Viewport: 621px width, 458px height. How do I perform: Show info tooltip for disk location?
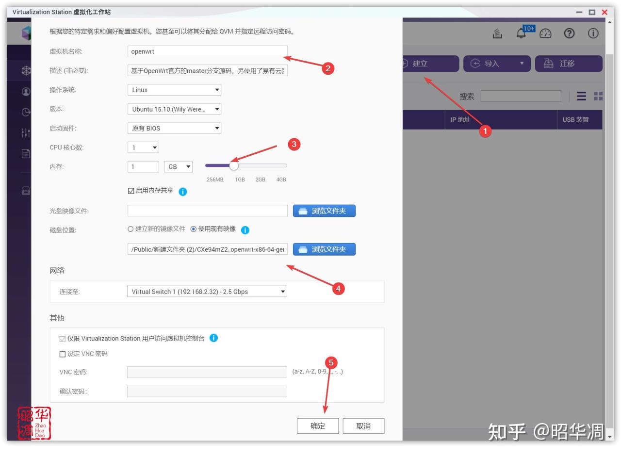coord(245,230)
